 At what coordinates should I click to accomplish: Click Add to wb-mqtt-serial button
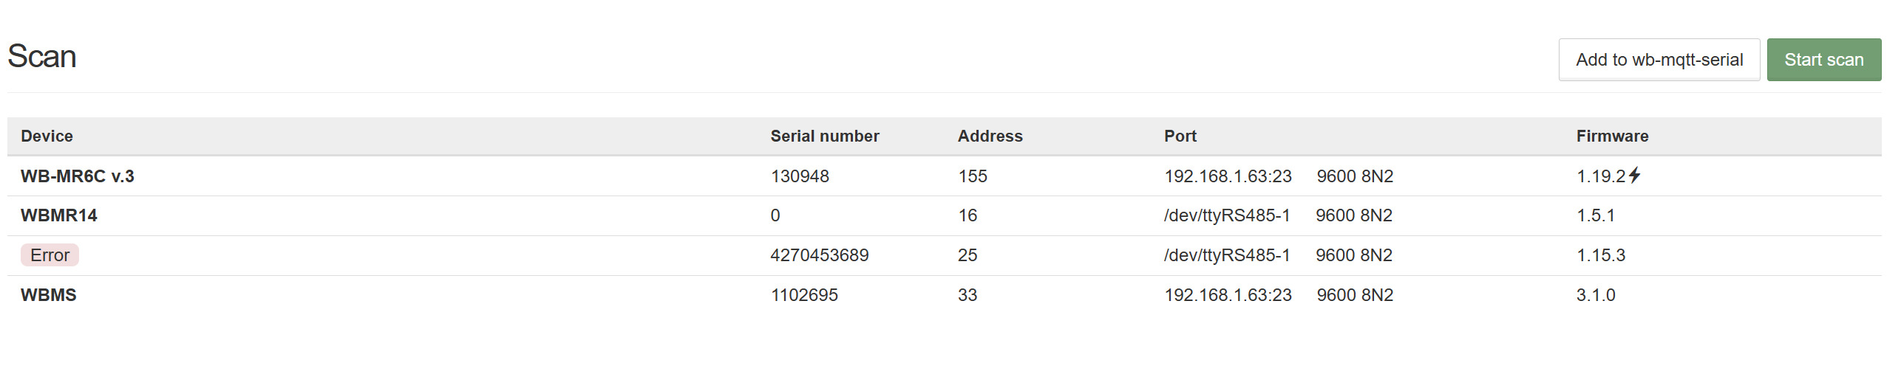point(1659,60)
